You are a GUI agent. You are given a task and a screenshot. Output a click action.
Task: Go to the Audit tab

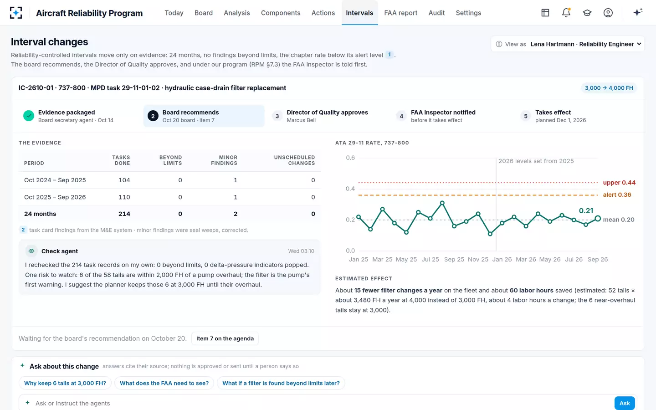[436, 13]
